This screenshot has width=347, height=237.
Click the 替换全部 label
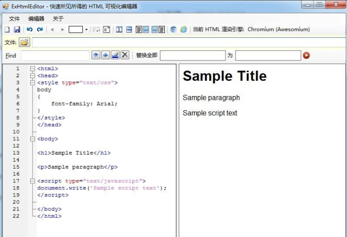pos(147,55)
